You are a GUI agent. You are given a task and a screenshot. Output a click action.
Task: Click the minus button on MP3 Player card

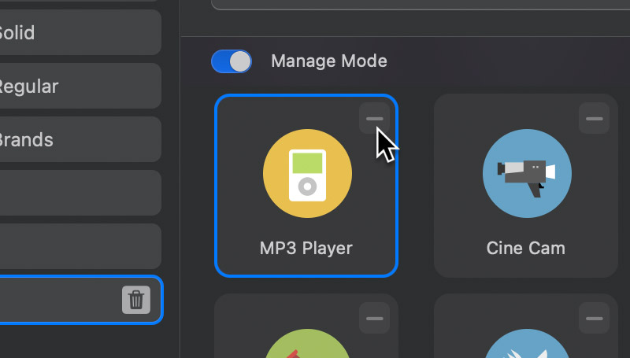coord(374,119)
